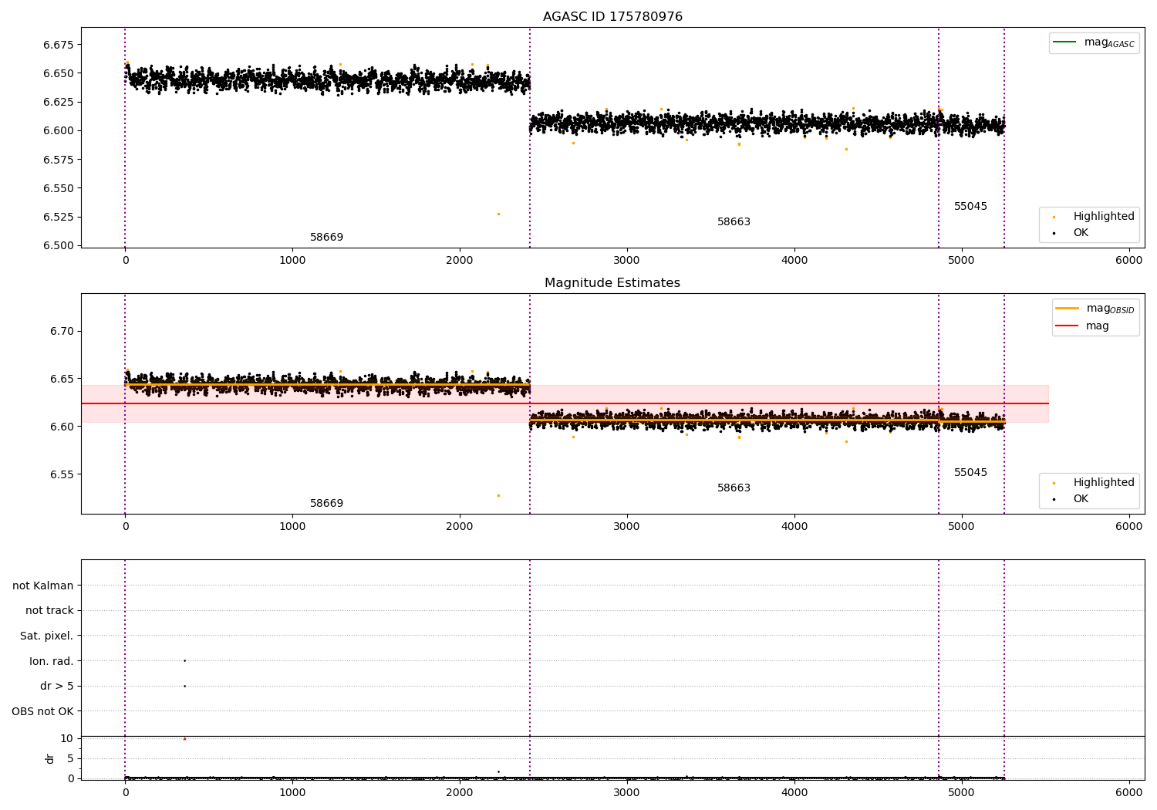Click OBSID label 58669 in the top plot

327,237
